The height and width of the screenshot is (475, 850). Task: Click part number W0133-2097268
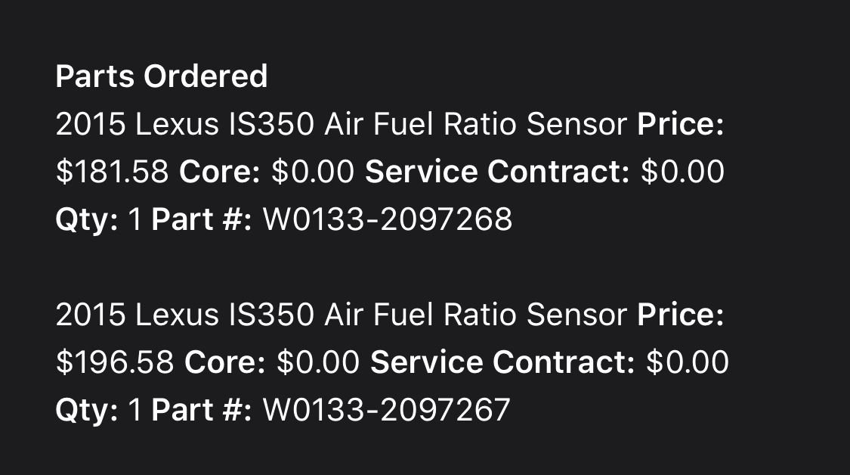coord(387,220)
